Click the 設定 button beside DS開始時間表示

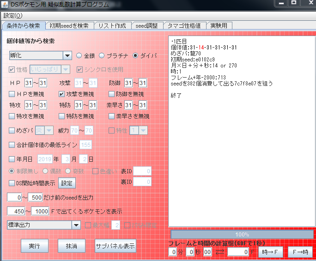(x=67, y=183)
